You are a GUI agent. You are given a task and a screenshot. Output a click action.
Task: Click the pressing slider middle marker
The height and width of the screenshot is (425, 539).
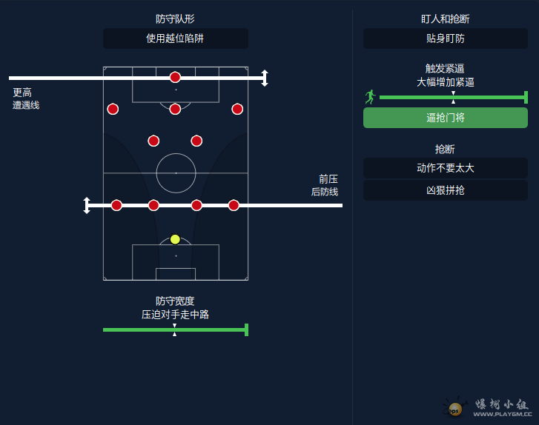453,98
